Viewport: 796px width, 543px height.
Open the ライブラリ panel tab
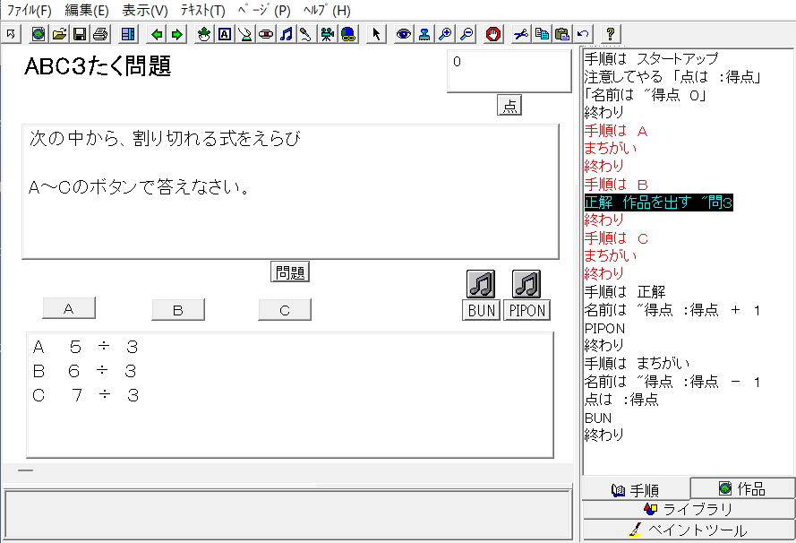coord(689,509)
